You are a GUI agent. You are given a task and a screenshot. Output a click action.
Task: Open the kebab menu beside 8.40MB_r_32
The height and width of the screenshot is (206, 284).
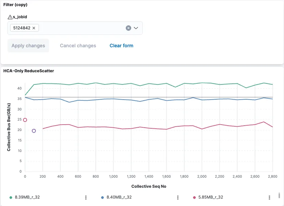(178, 198)
